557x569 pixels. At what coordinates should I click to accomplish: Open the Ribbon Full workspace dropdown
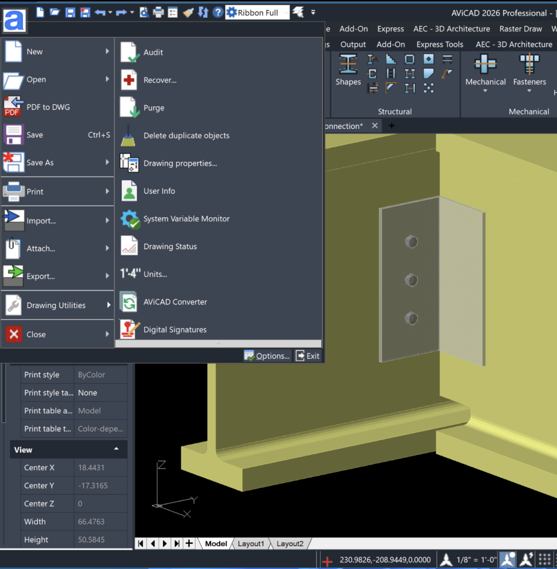[x=257, y=13]
